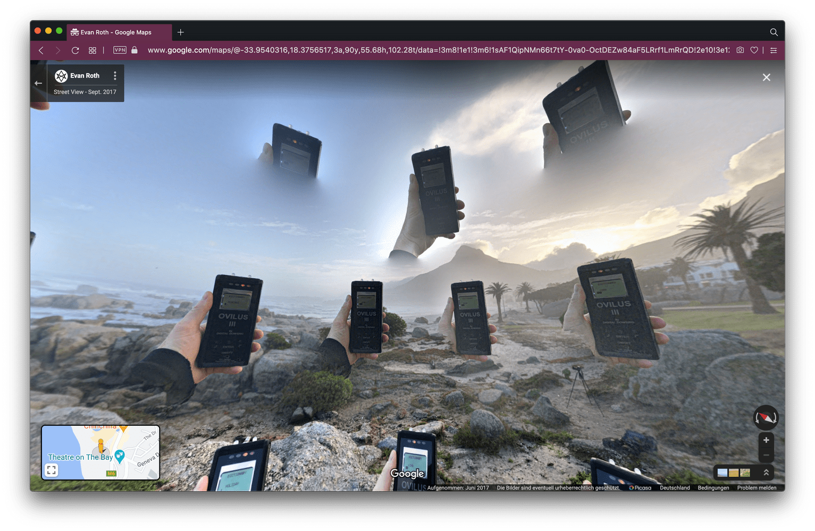
Task: Open Evan Roth contributor name link
Action: pyautogui.click(x=85, y=76)
